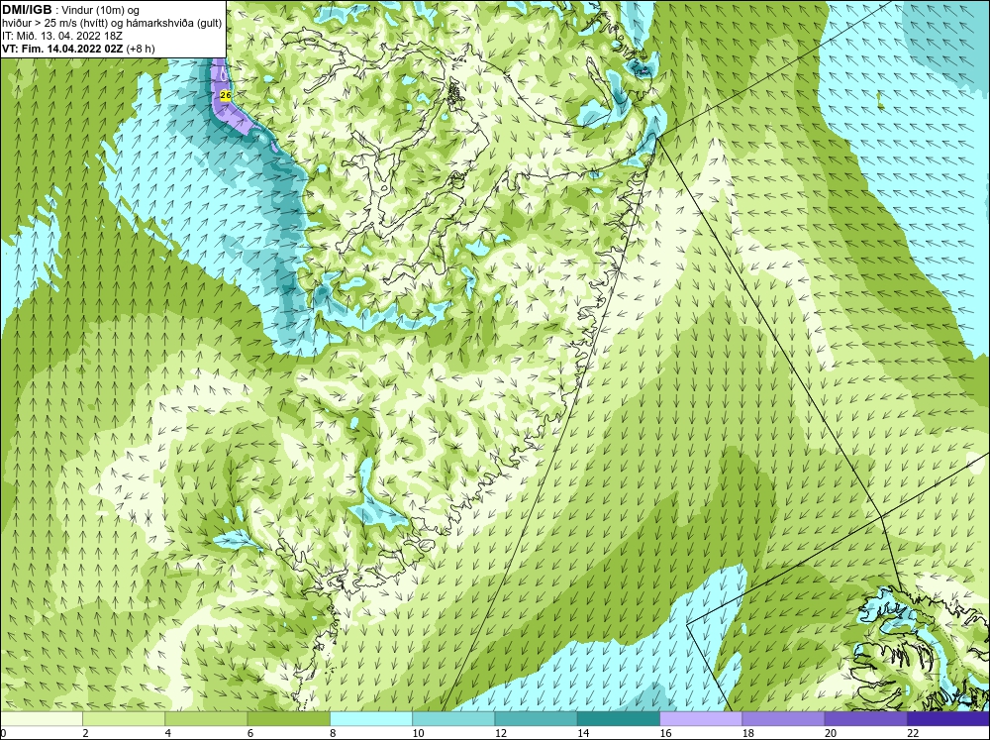Click the dark indigo swatch above 22 m/s
The width and height of the screenshot is (990, 740).
[948, 719]
